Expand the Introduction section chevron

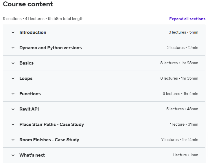(13, 32)
